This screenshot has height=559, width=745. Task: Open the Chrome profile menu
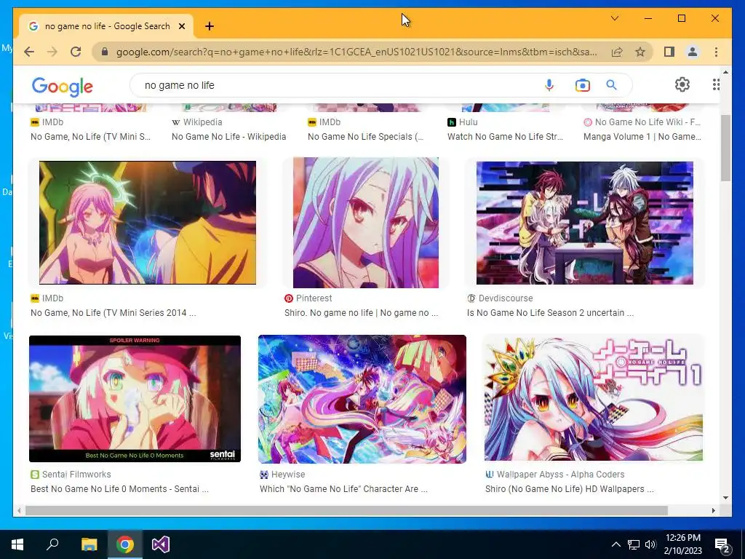click(693, 52)
